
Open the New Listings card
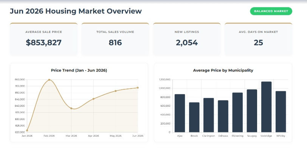point(187,39)
